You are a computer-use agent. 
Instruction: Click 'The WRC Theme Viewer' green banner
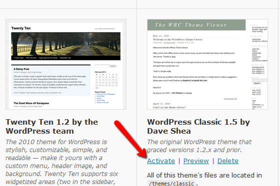point(196,25)
